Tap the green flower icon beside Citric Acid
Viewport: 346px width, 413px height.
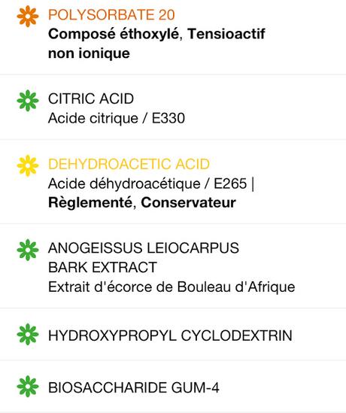[x=28, y=101]
